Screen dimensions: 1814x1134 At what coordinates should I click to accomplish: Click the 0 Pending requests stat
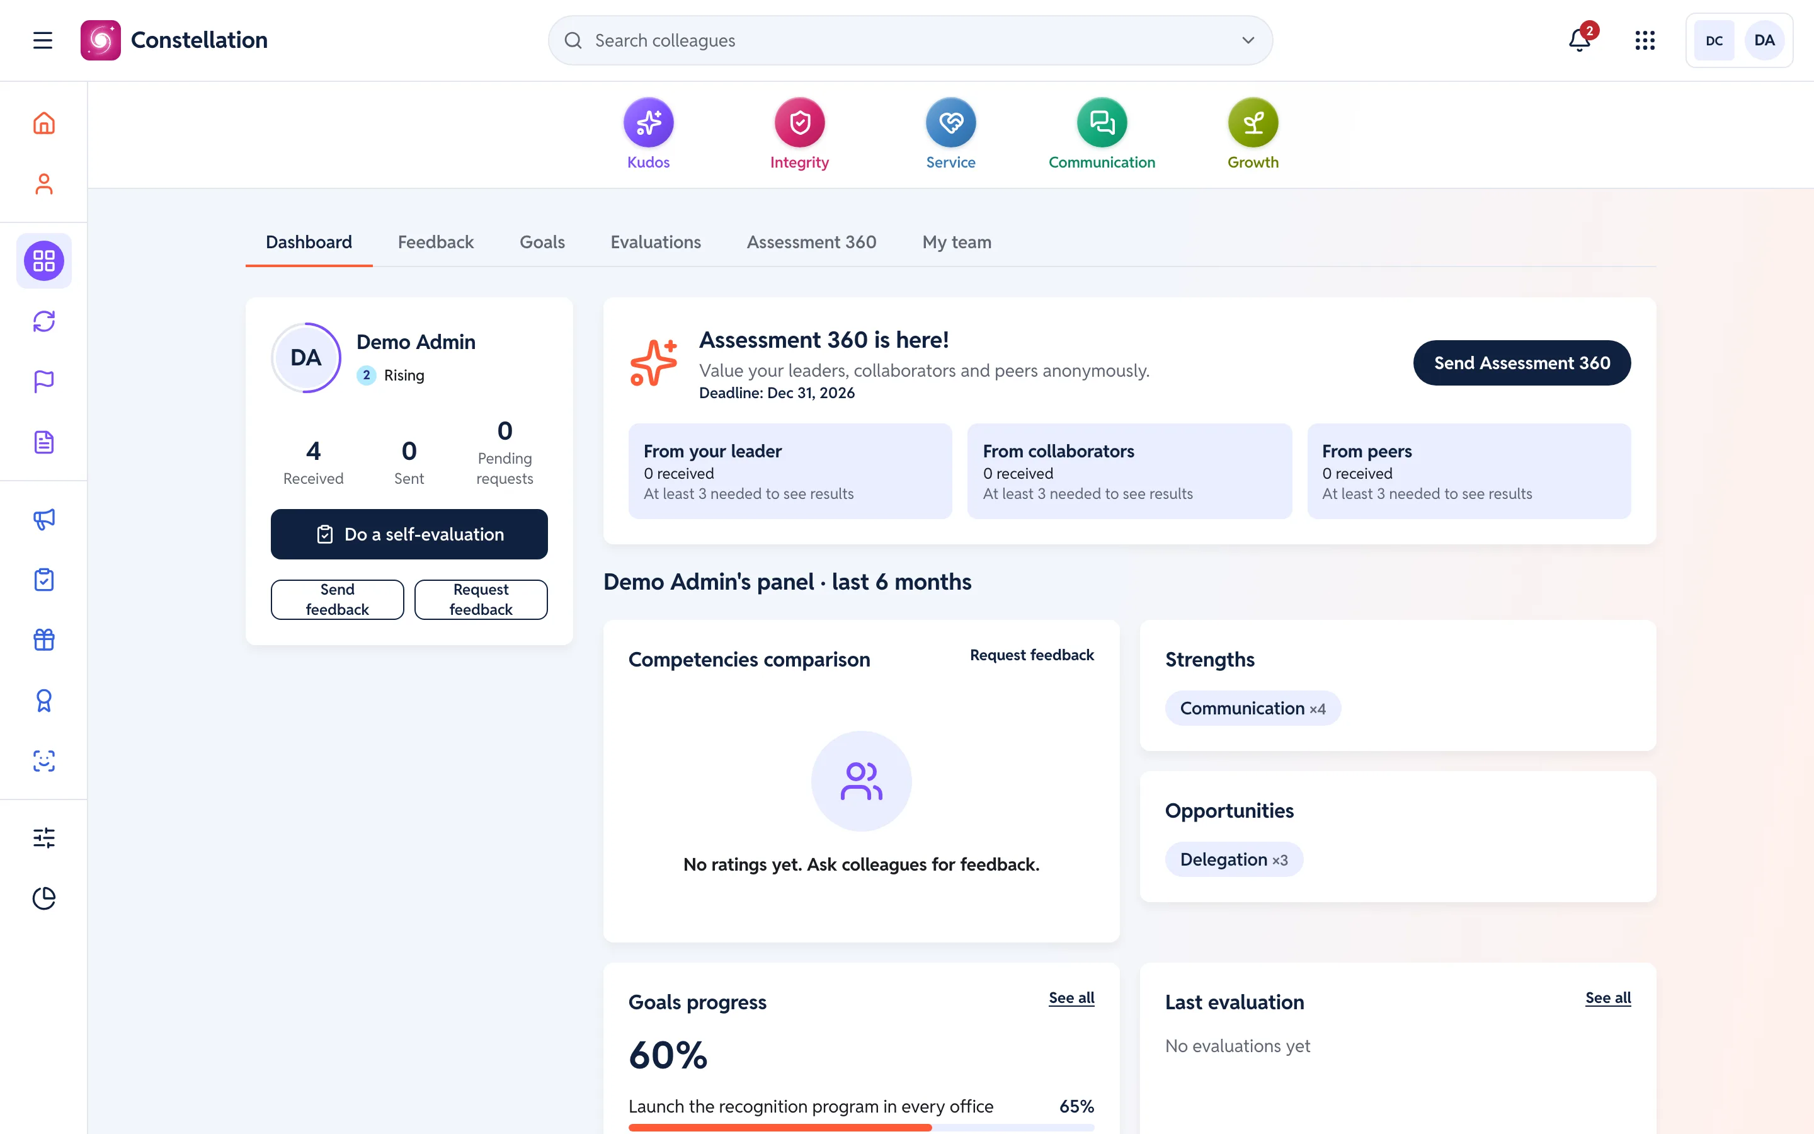click(x=505, y=452)
